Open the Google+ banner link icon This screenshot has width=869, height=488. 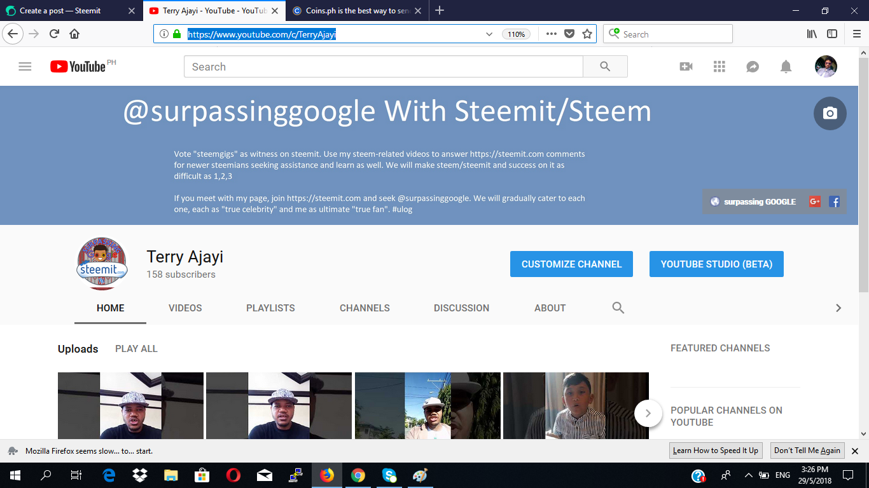point(814,201)
